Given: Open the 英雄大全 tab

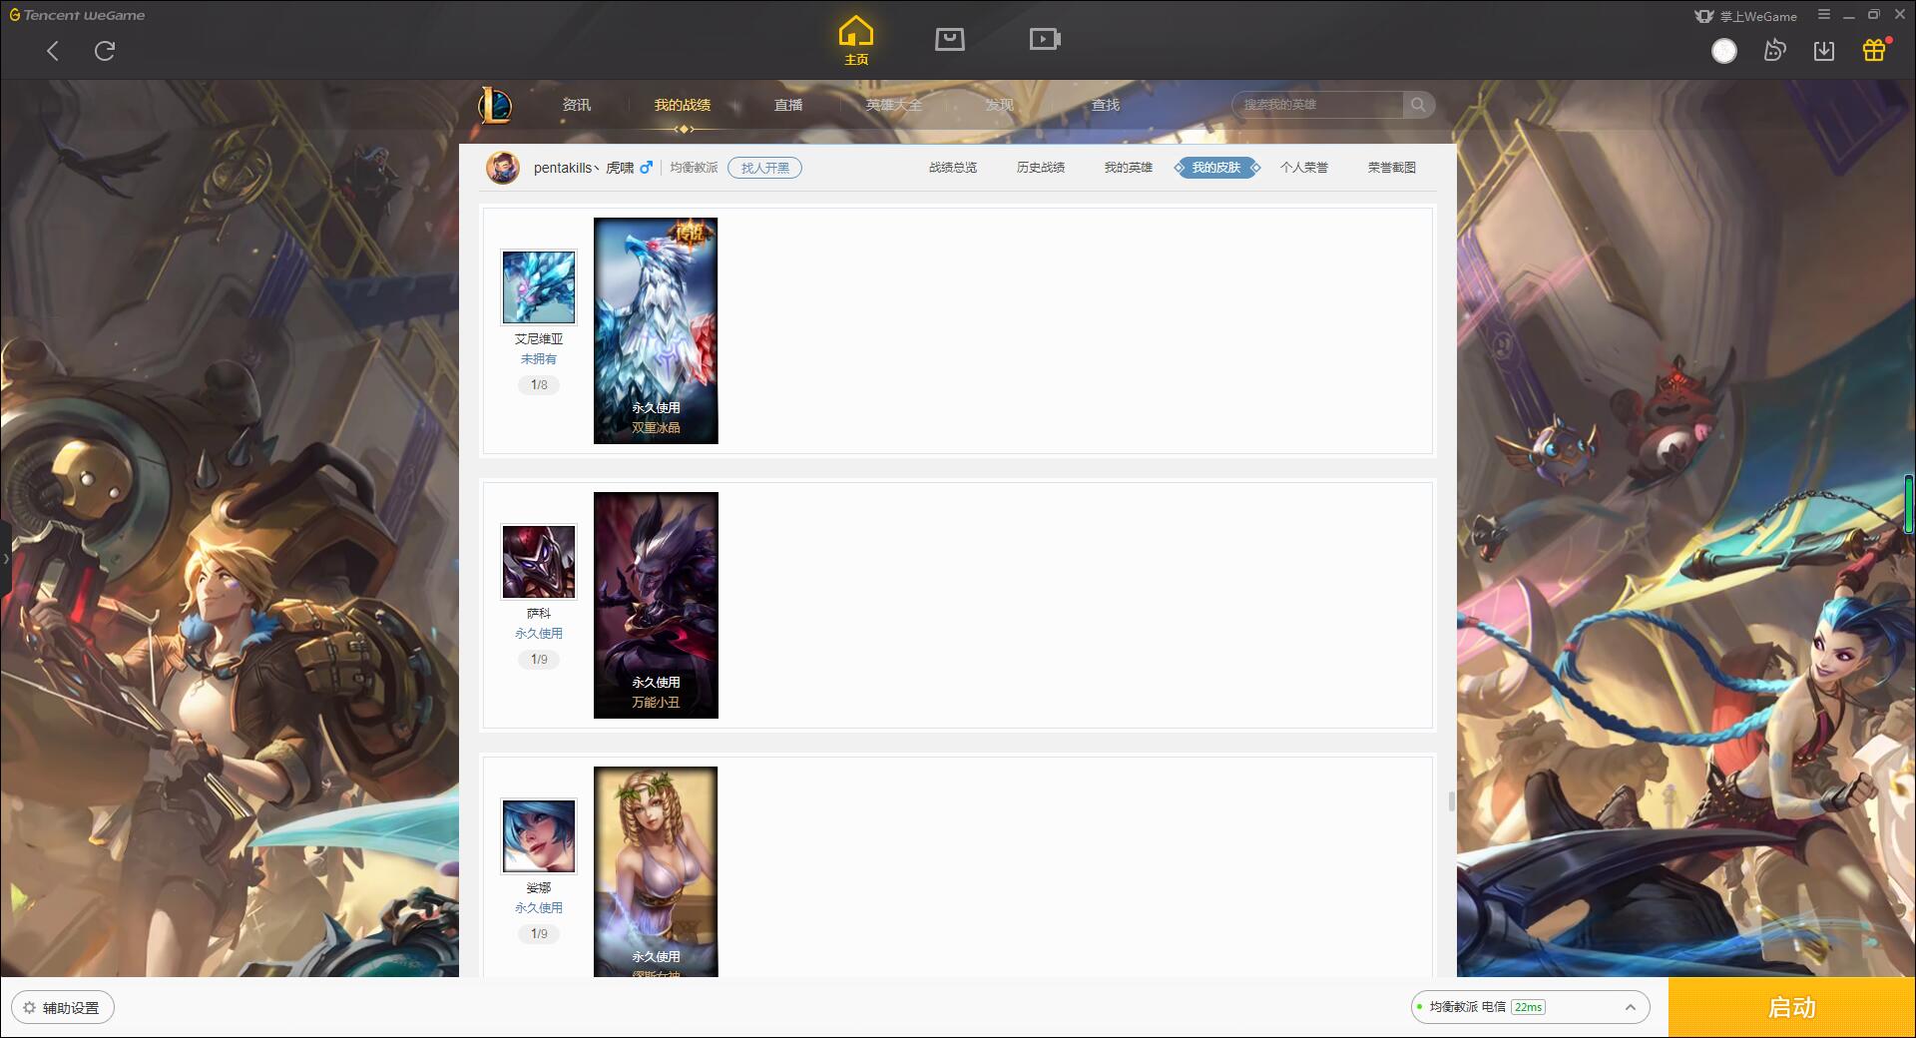Looking at the screenshot, I should pyautogui.click(x=894, y=105).
